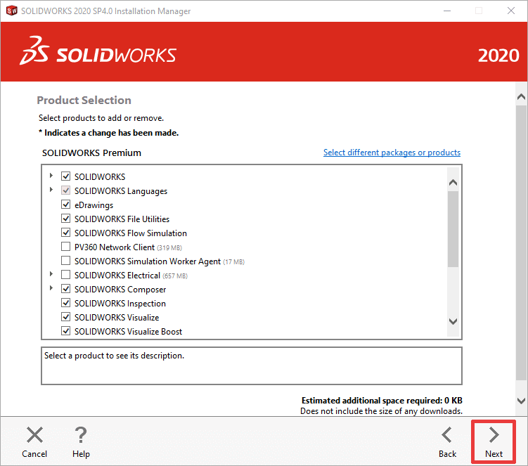Uncheck the SOLIDWORKS Visualize checkbox
This screenshot has height=466, width=528.
click(x=65, y=317)
